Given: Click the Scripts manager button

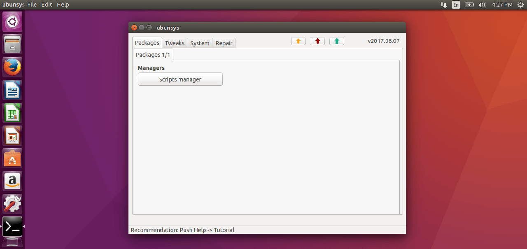Looking at the screenshot, I should coord(180,79).
